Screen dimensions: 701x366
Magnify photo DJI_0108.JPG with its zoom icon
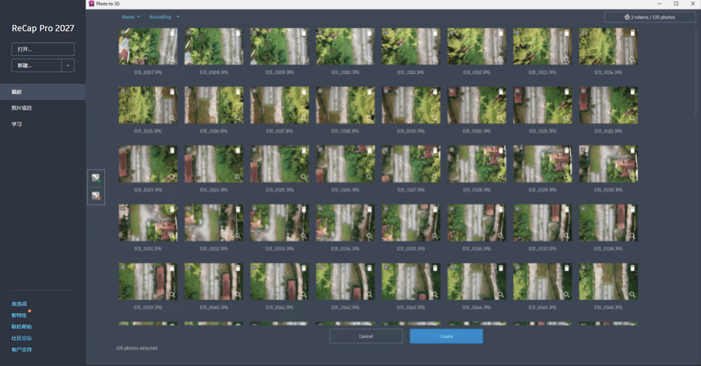[238, 59]
